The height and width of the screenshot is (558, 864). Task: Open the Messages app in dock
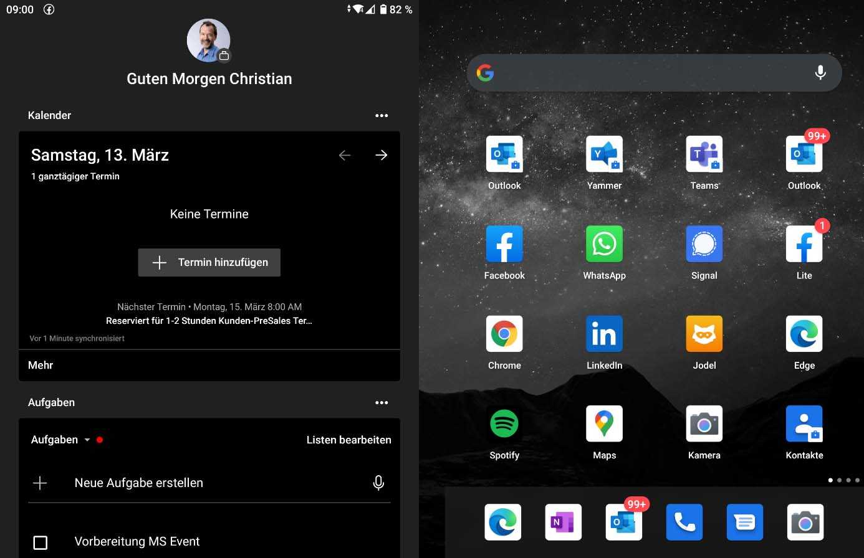pyautogui.click(x=745, y=522)
